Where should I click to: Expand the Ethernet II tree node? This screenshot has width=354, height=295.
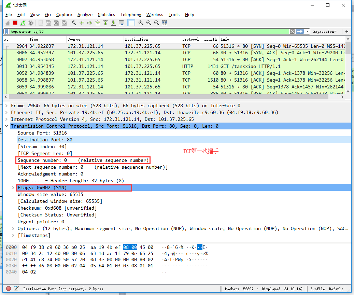(7, 112)
